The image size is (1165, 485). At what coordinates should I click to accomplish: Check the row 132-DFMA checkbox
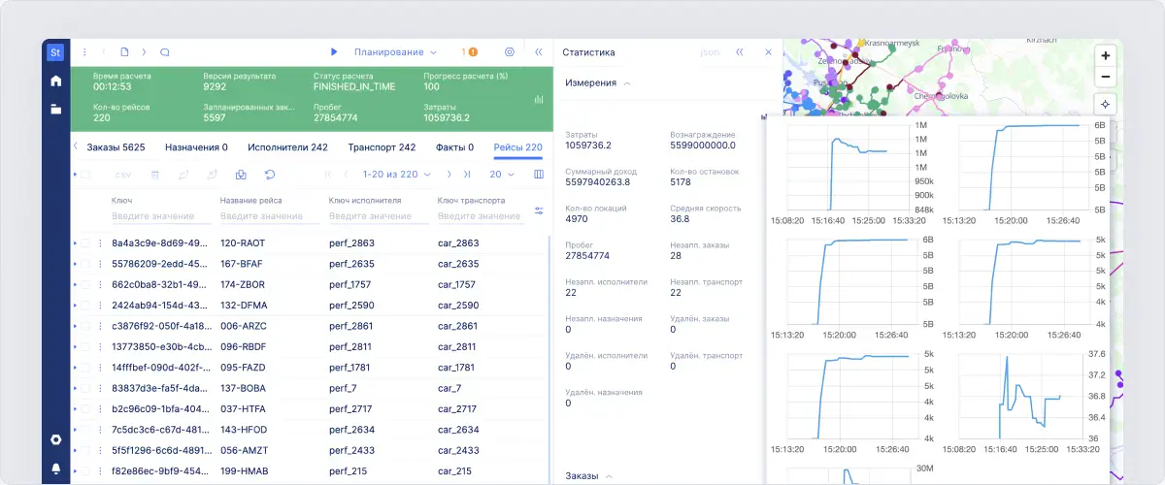(x=85, y=306)
